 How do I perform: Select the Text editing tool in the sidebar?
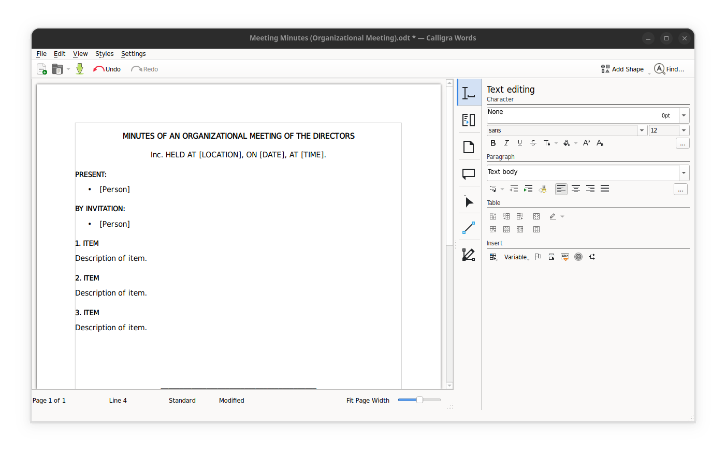click(469, 93)
